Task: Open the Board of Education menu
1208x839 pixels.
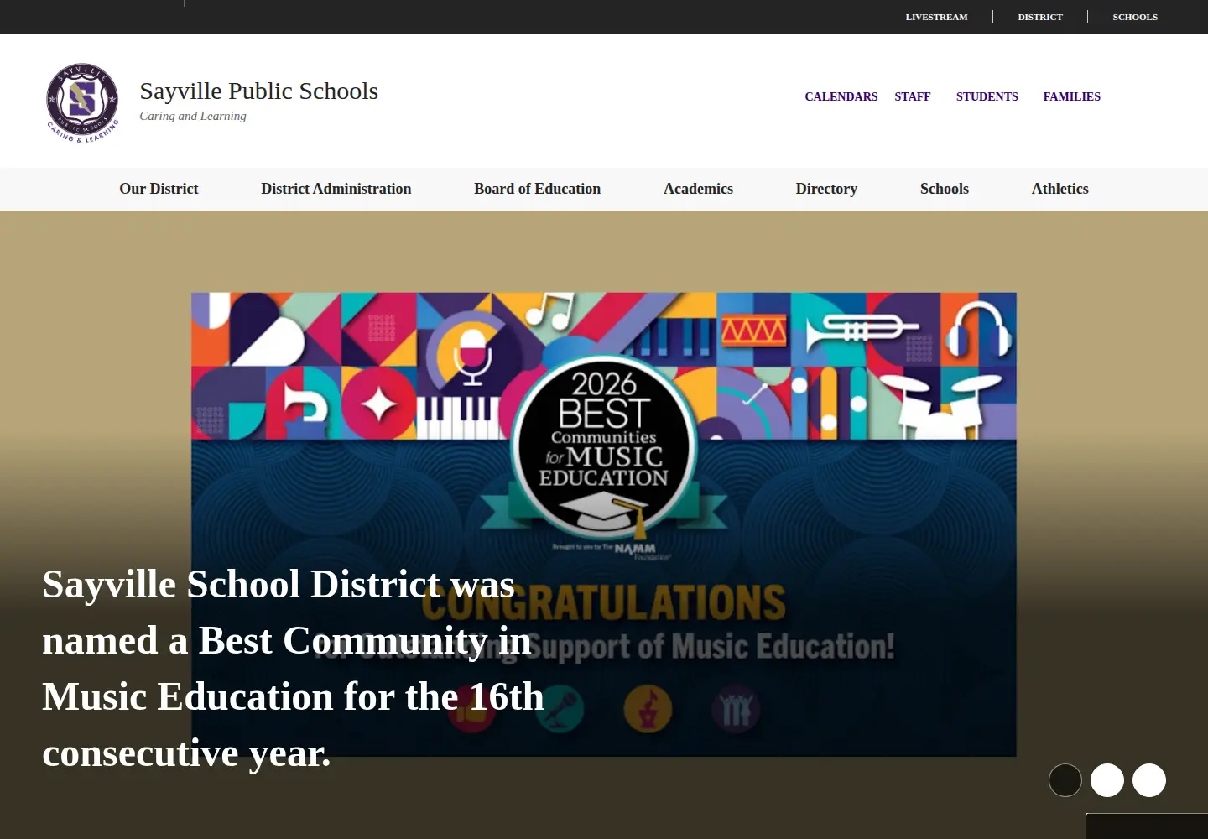Action: (x=538, y=189)
